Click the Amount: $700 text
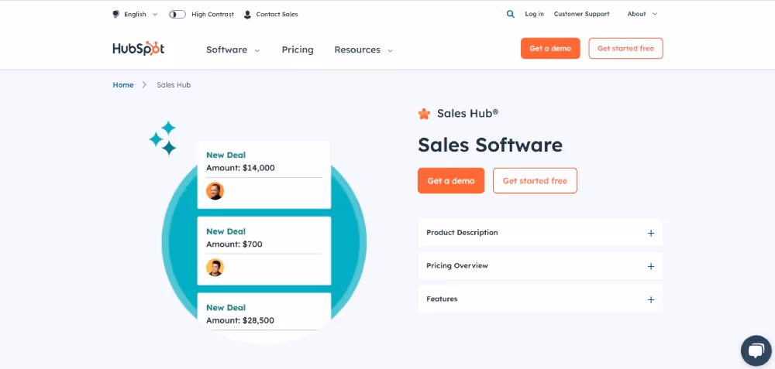The height and width of the screenshot is (369, 775). (234, 244)
